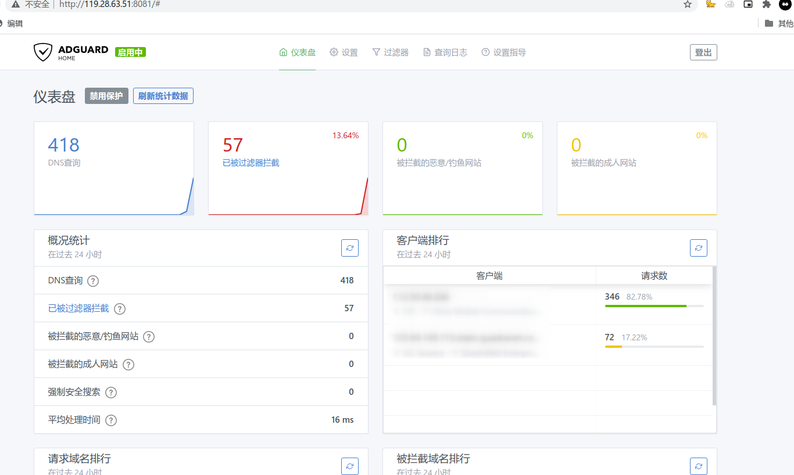Open the 设置 menu
This screenshot has width=794, height=475.
pos(344,52)
